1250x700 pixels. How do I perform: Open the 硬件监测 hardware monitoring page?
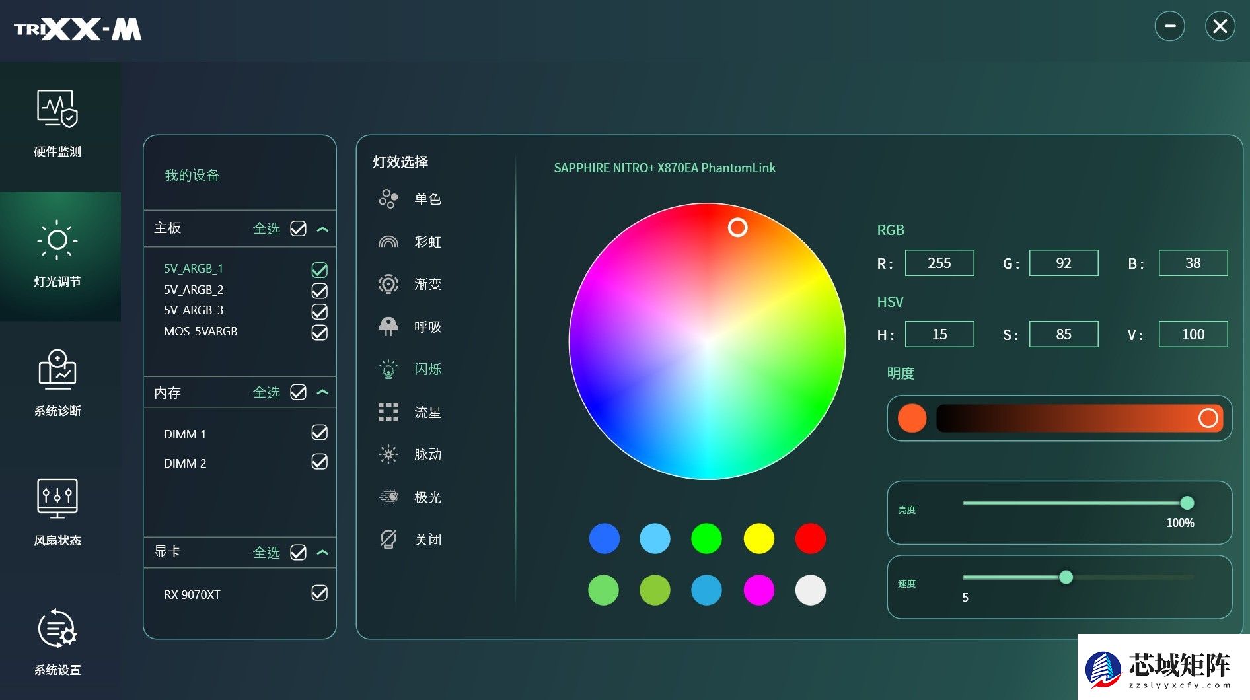pos(58,123)
